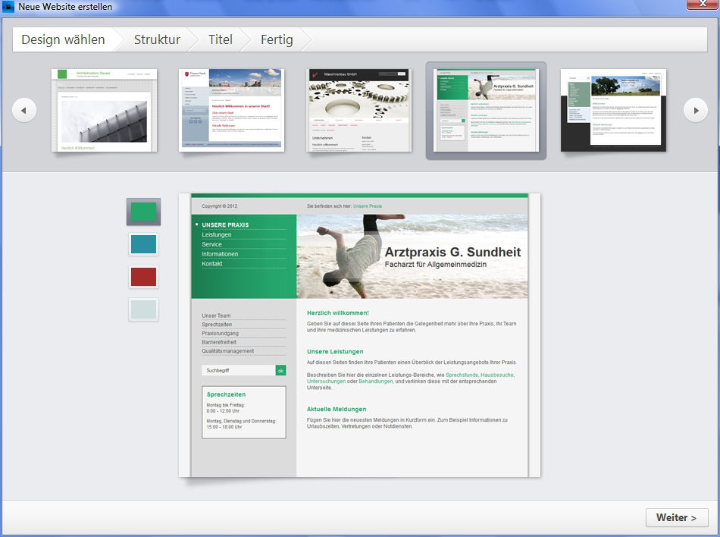Click the application icon in title bar
Viewport: 720px width, 537px height.
pos(8,7)
